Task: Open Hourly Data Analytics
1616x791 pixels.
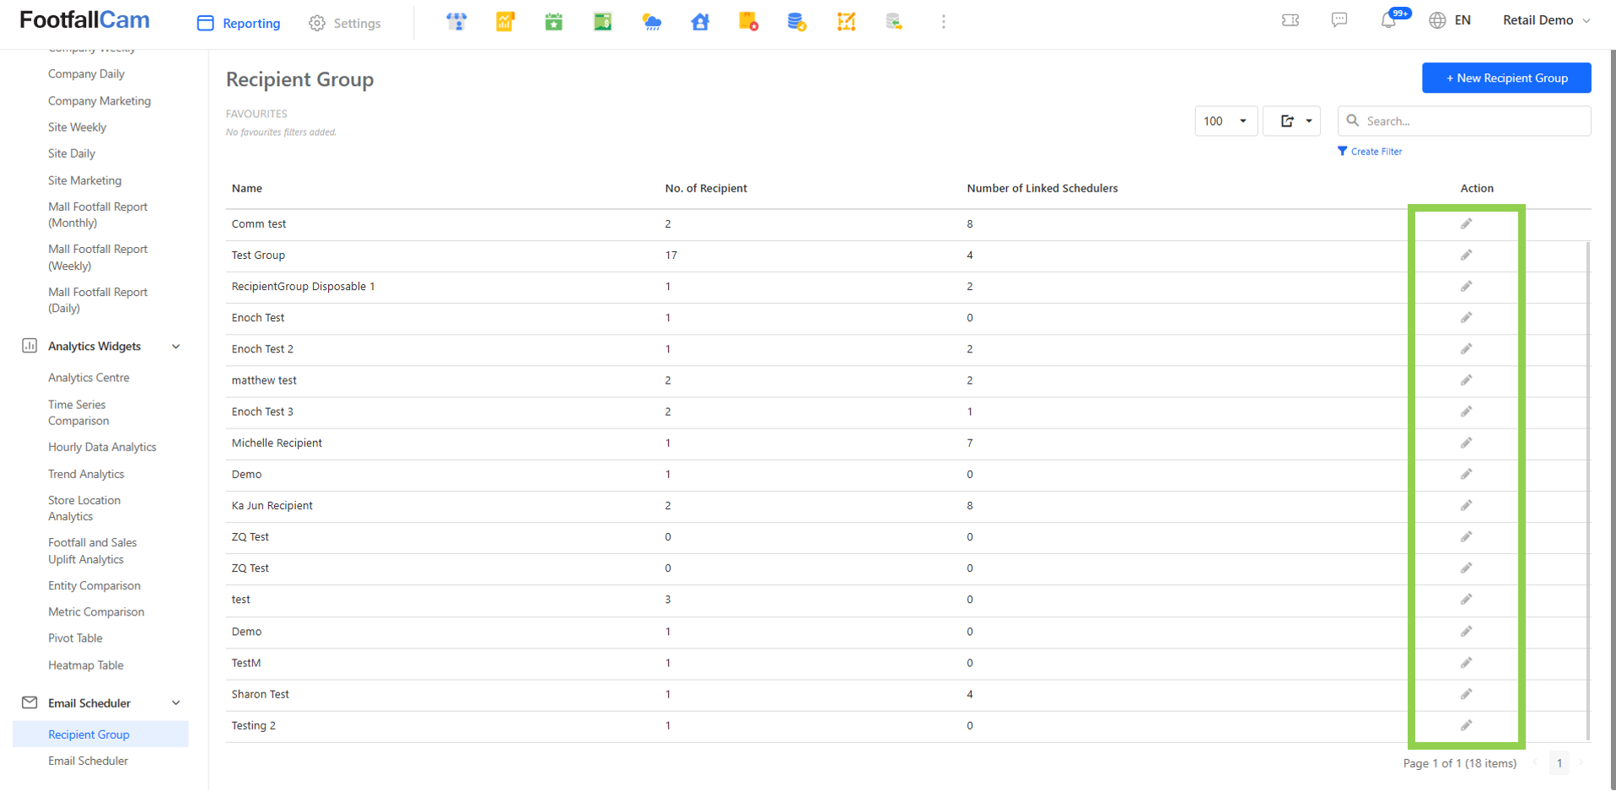Action: coord(102,447)
